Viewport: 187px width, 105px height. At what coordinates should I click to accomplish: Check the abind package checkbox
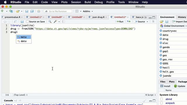[161, 99]
